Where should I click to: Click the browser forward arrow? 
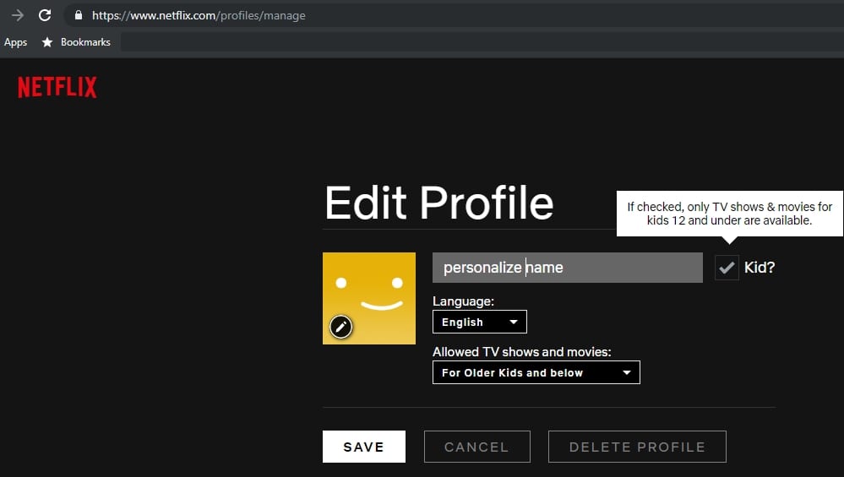click(x=18, y=15)
